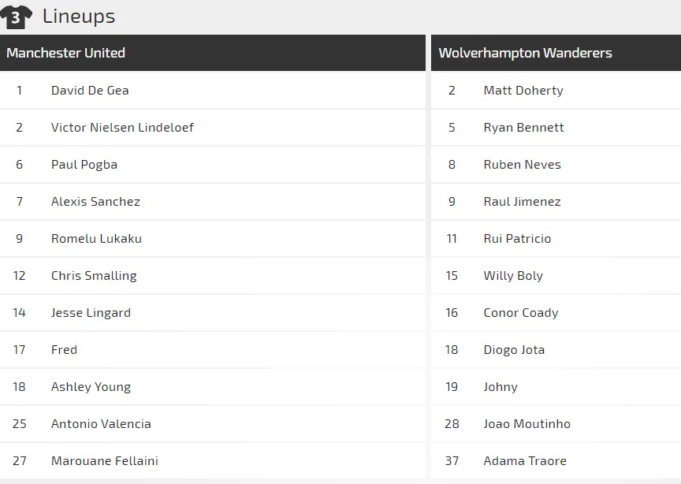The width and height of the screenshot is (681, 484).
Task: Select Raul Jimenez in Wolves lineup
Action: coord(522,202)
